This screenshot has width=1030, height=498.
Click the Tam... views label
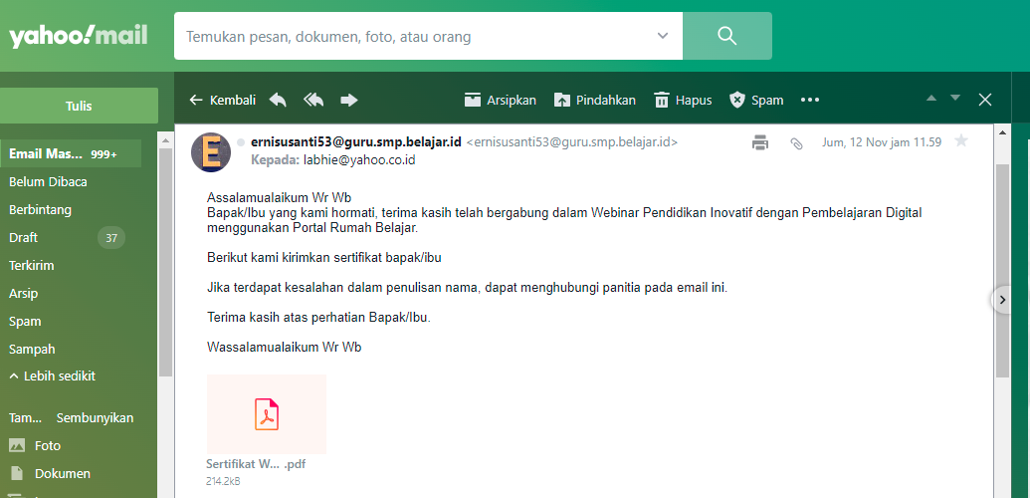pos(25,417)
